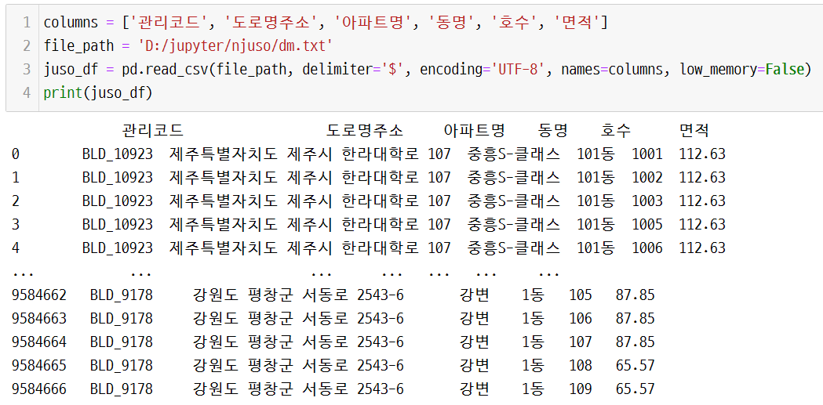Click the address text in output row 1
The image size is (823, 405).
coord(310,177)
